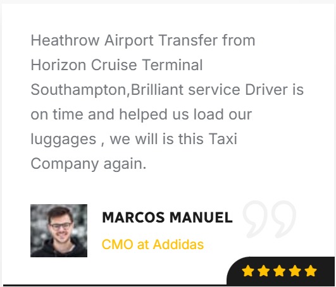Click the word 'Driver' in the testimonial
Image resolution: width=336 pixels, height=287 pixels.
pyautogui.click(x=266, y=90)
